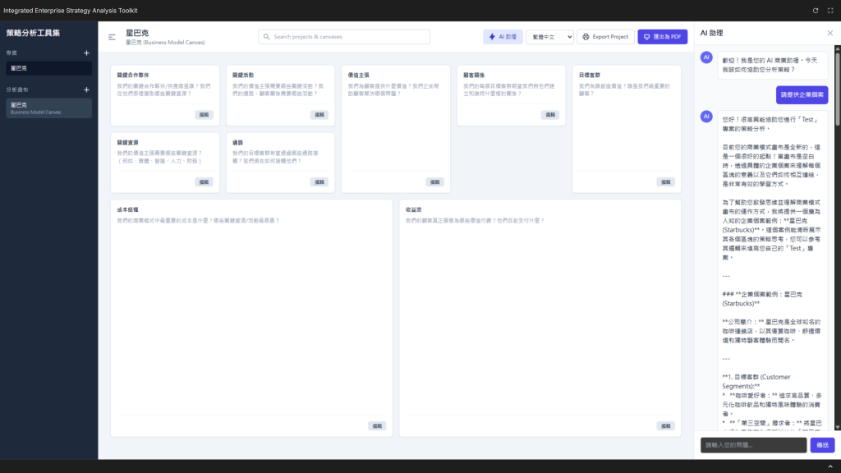Click the 目標客群 card heading
The image size is (841, 473).
[590, 76]
